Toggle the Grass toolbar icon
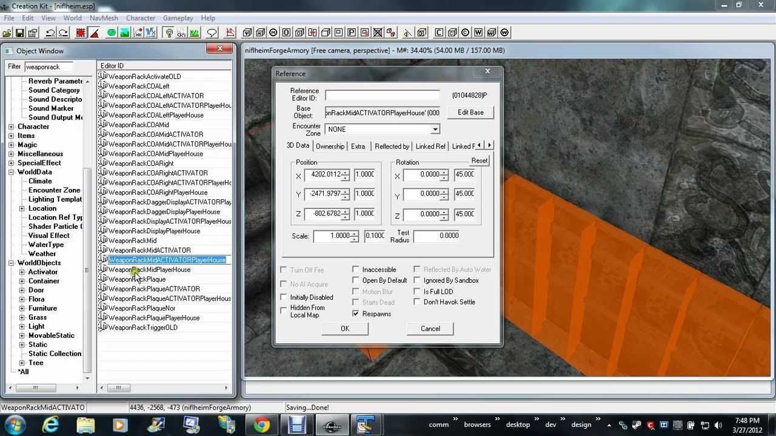The width and height of the screenshot is (776, 436). (x=195, y=33)
